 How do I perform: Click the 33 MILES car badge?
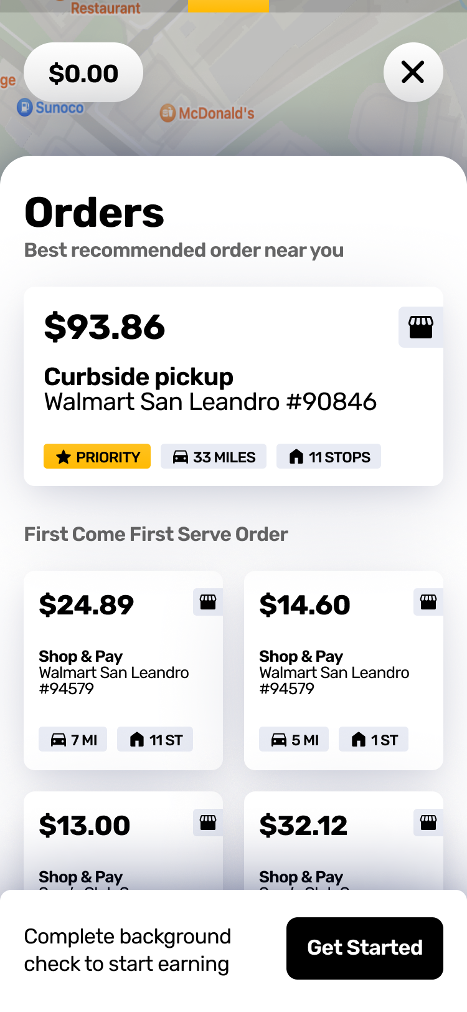214,457
